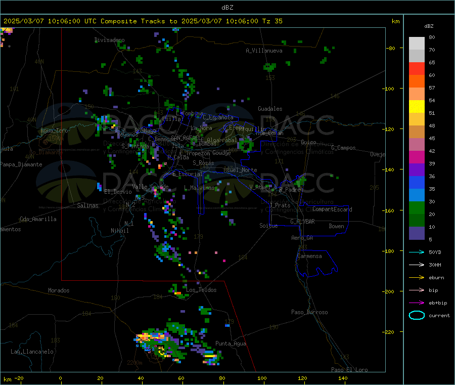Click the 'Pampa_Diamante' map label
Viewport: 455px width, 385px height.
(21, 164)
